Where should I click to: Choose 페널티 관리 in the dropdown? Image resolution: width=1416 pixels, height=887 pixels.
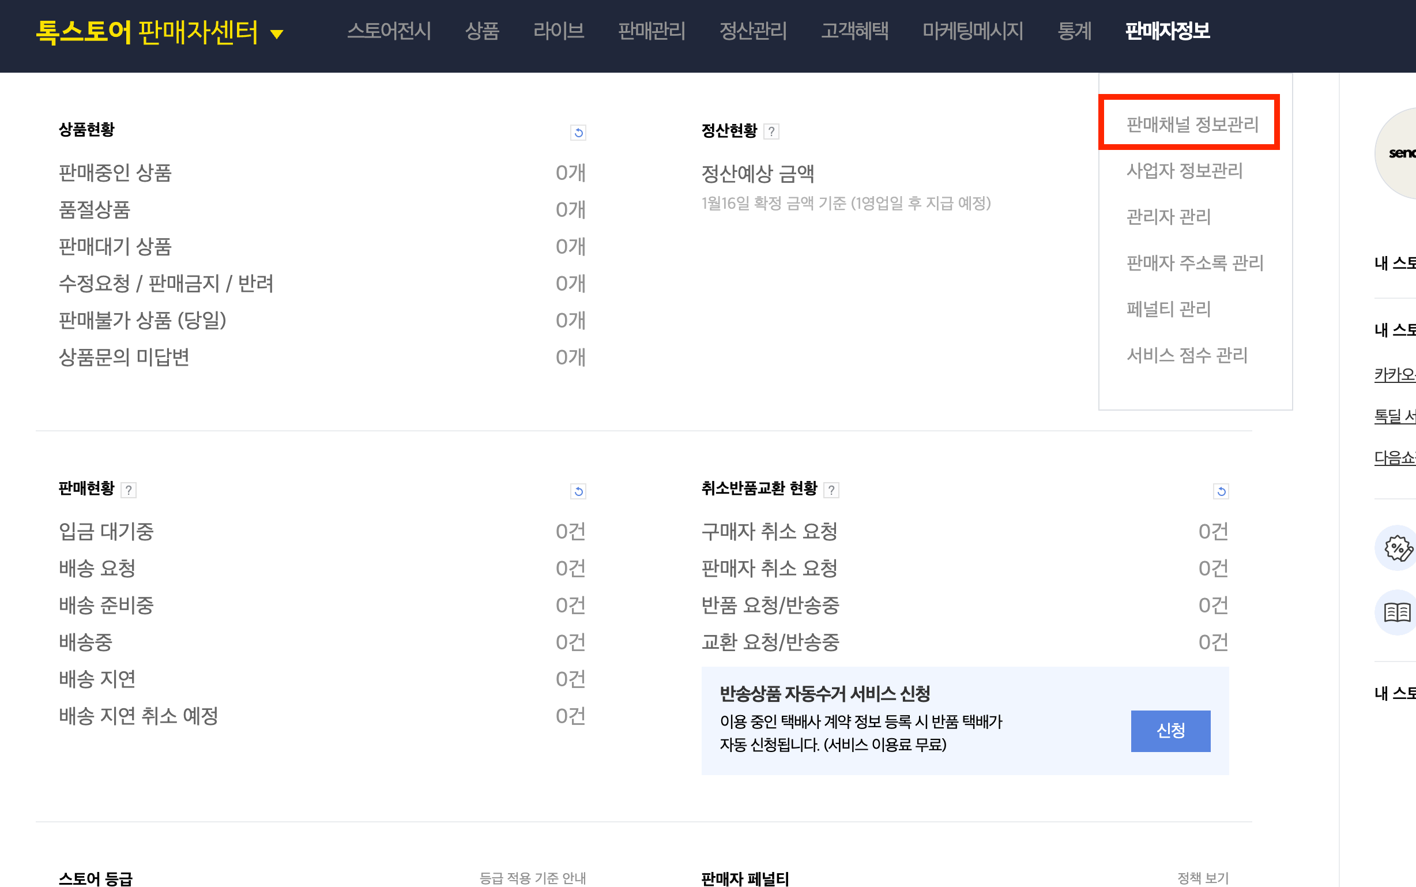[1168, 309]
